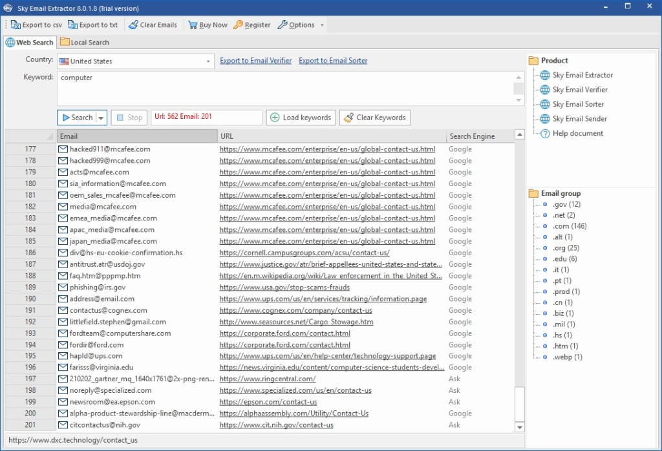Click the Export to txt toolbar icon

tap(72, 25)
